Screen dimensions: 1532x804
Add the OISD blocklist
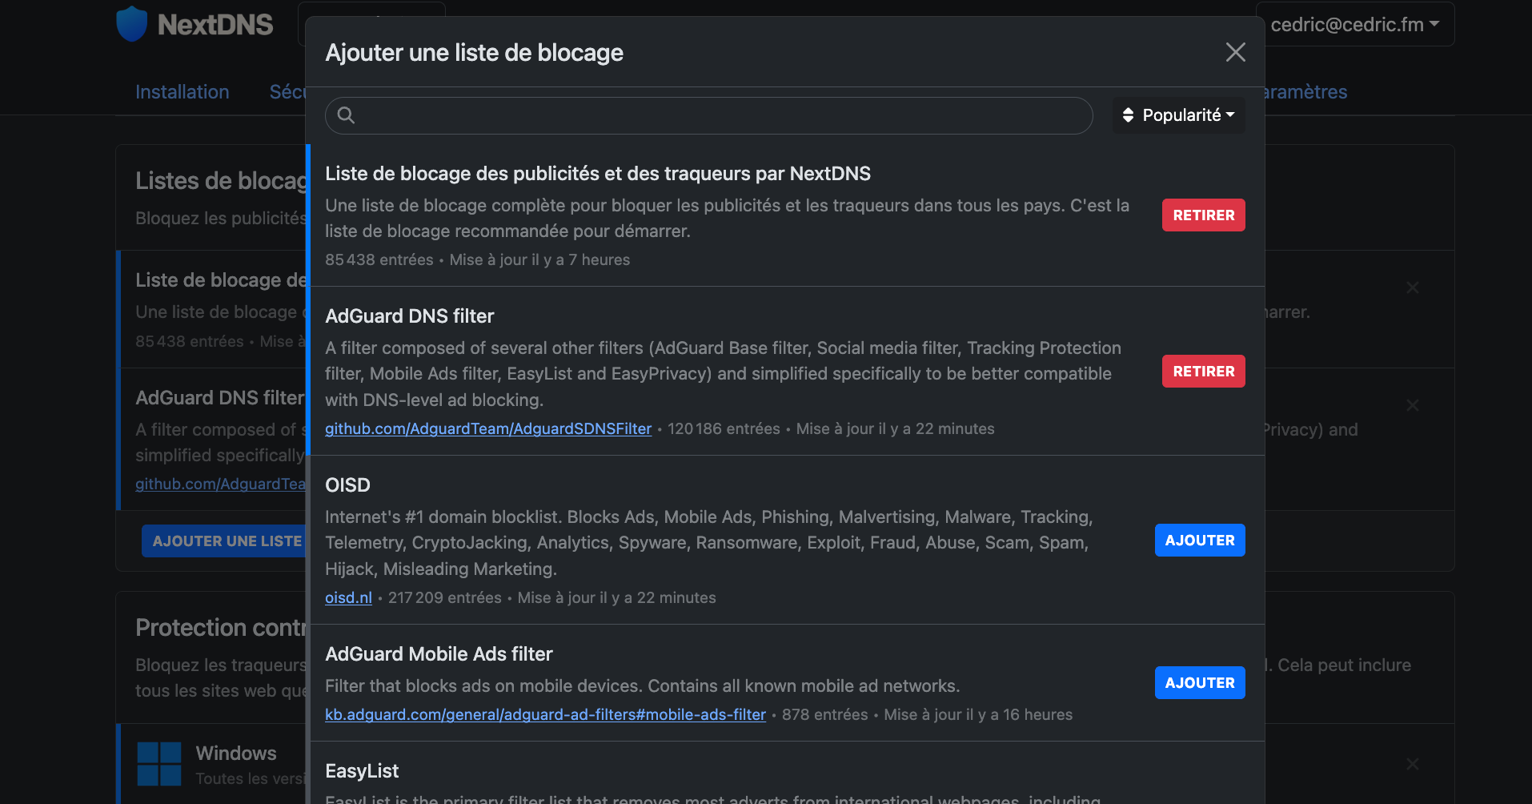tap(1199, 541)
